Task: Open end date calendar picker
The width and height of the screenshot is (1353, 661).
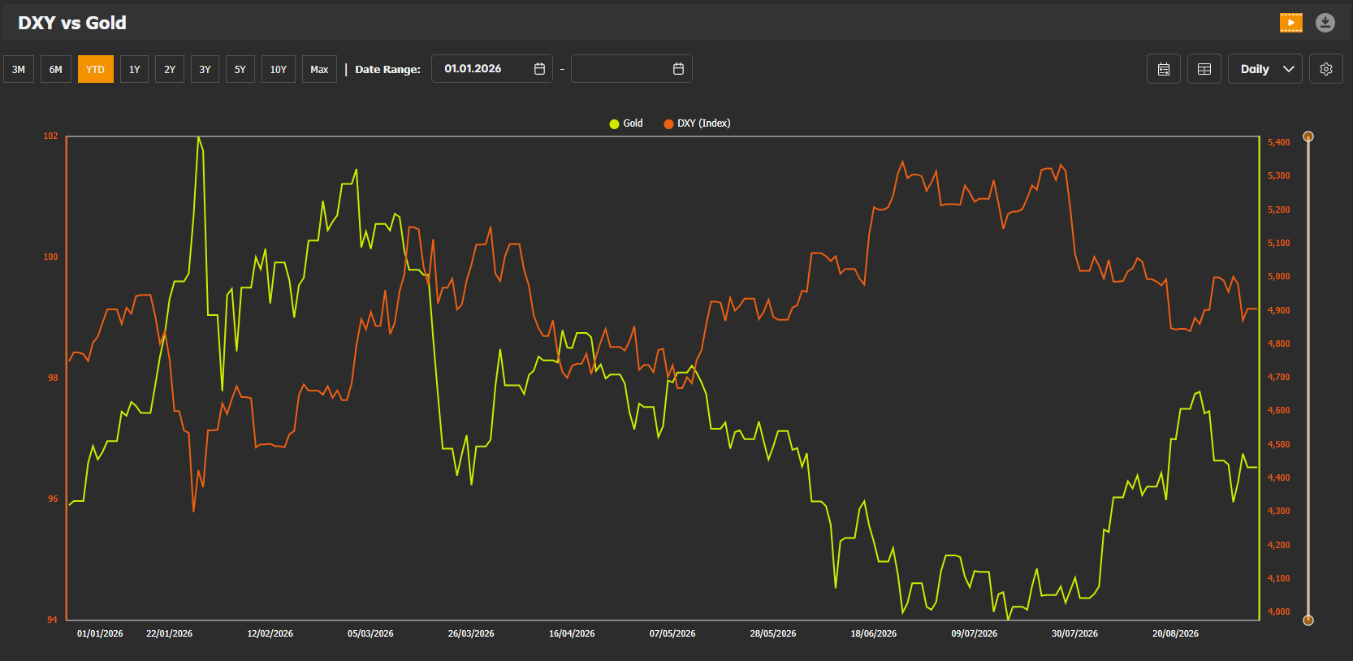Action: tap(679, 69)
